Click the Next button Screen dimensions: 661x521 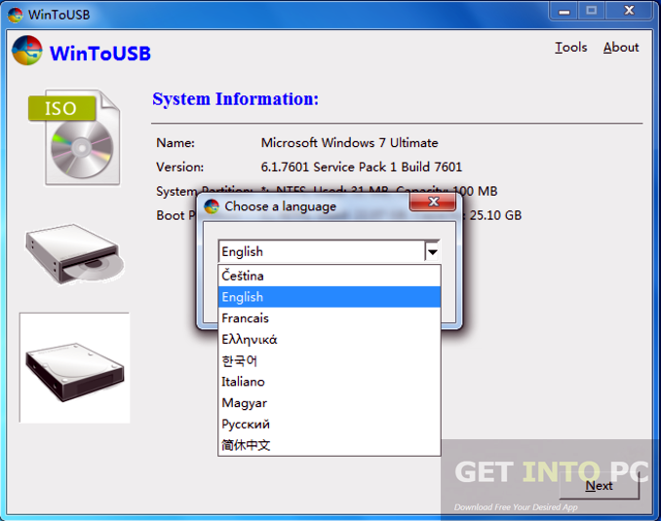point(599,486)
